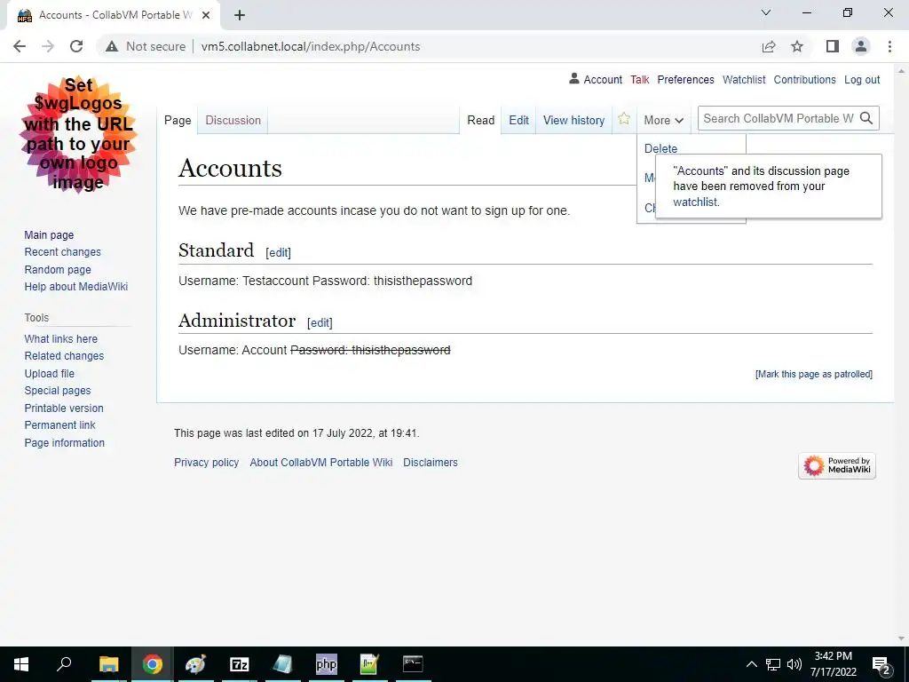Close the Accounts browser tab

(x=206, y=15)
